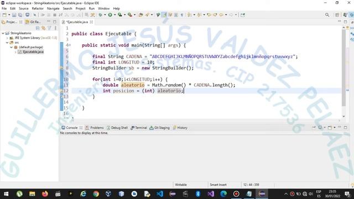This screenshot has height=199, width=354.
Task: Click the Writable status bar entry
Action: (x=181, y=185)
